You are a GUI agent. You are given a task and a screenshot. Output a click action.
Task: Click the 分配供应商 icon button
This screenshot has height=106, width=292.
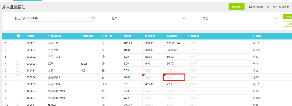[x=274, y=7]
